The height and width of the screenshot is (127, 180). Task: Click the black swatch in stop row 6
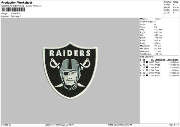pos(147,75)
